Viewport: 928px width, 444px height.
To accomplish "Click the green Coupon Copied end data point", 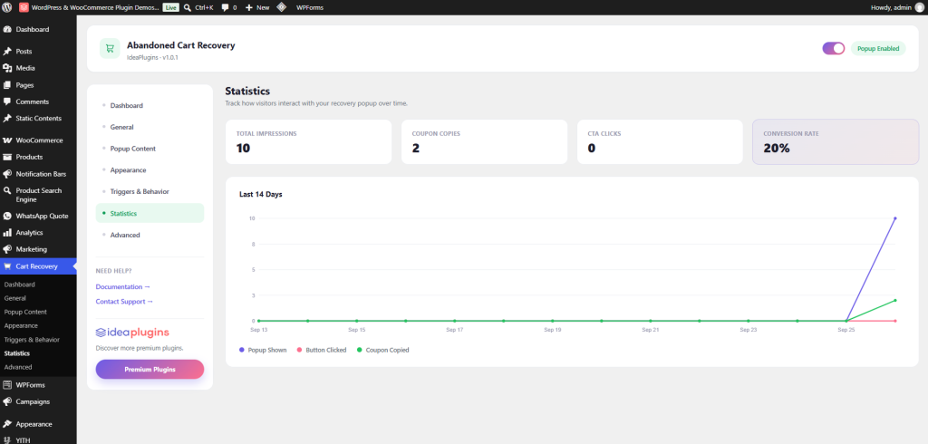I will [x=894, y=300].
